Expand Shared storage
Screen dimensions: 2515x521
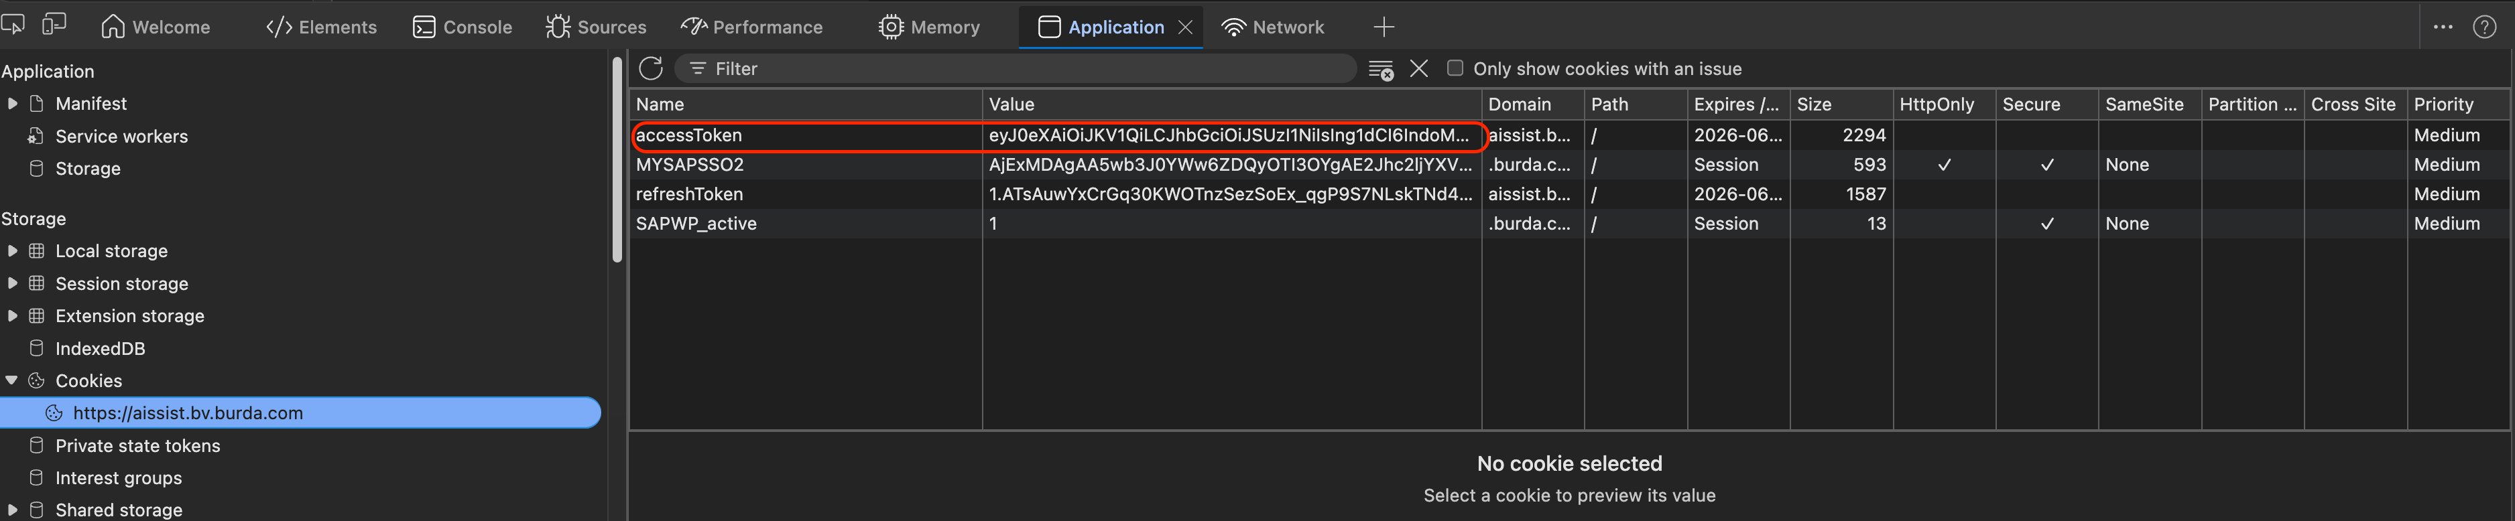pos(11,510)
